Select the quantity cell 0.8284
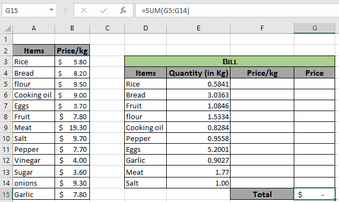Screen dimensions: 339x202 (198, 127)
